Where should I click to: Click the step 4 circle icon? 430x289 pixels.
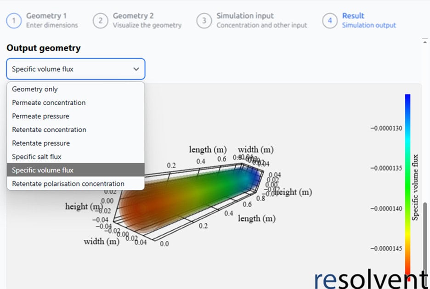point(329,21)
